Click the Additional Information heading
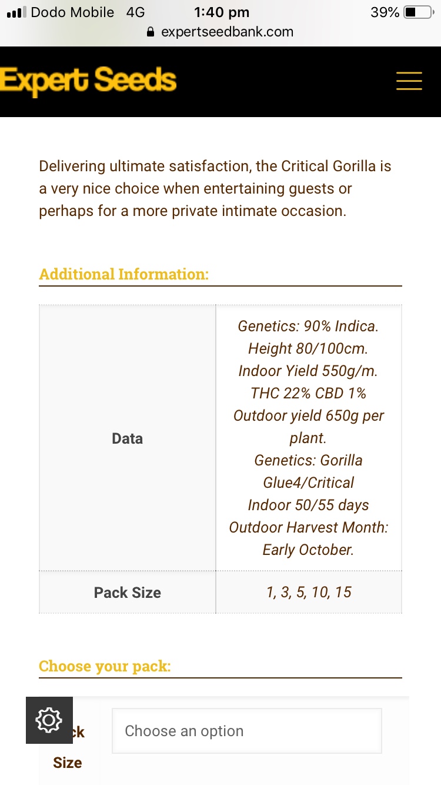Image resolution: width=441 pixels, height=785 pixels. click(x=124, y=274)
